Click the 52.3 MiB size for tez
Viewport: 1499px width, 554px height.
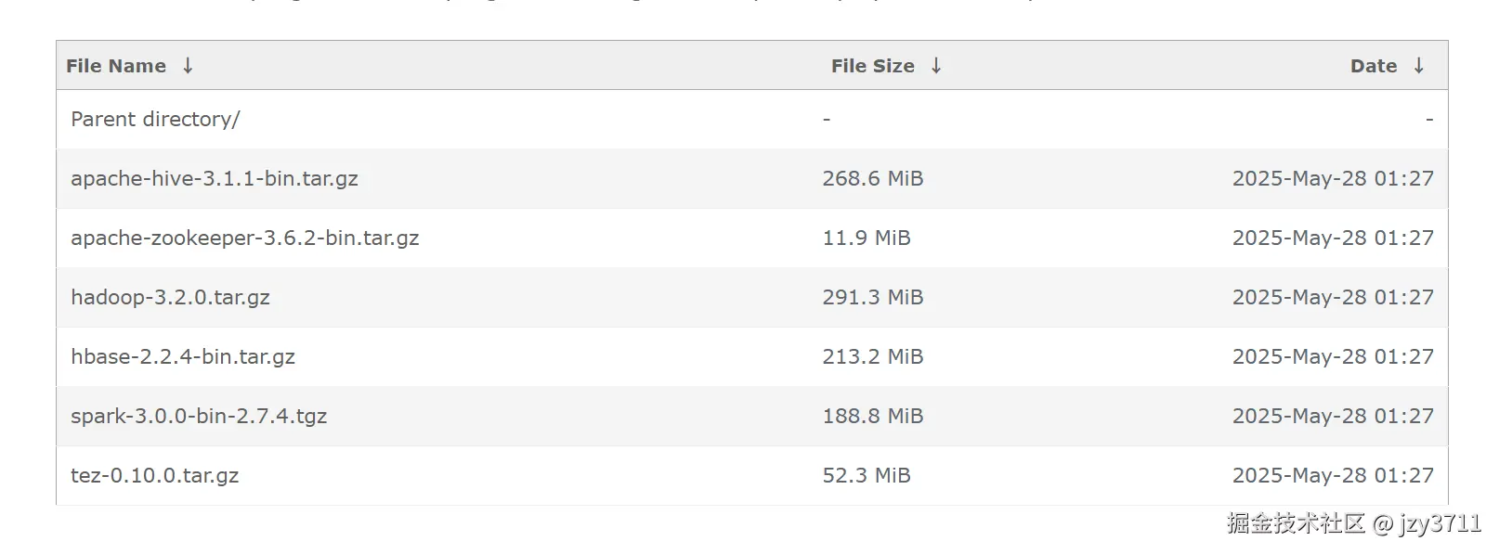point(866,476)
